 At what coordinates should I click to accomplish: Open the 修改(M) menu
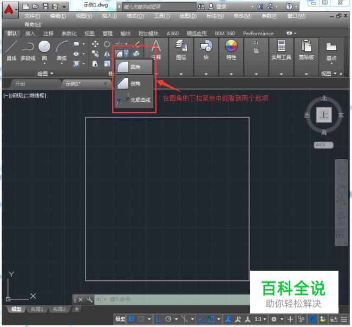[243, 16]
